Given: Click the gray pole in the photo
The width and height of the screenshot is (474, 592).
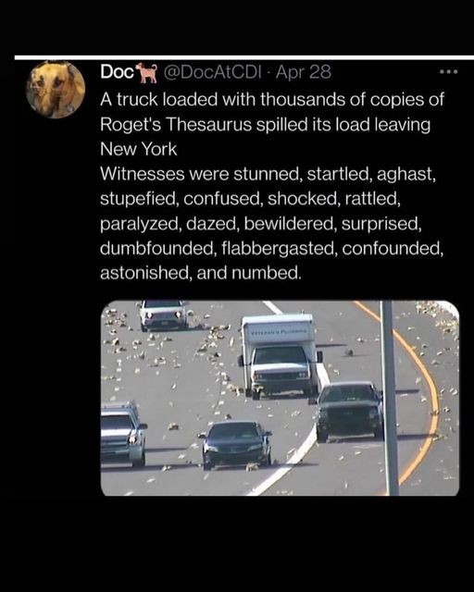Looking at the screenshot, I should pyautogui.click(x=390, y=398).
